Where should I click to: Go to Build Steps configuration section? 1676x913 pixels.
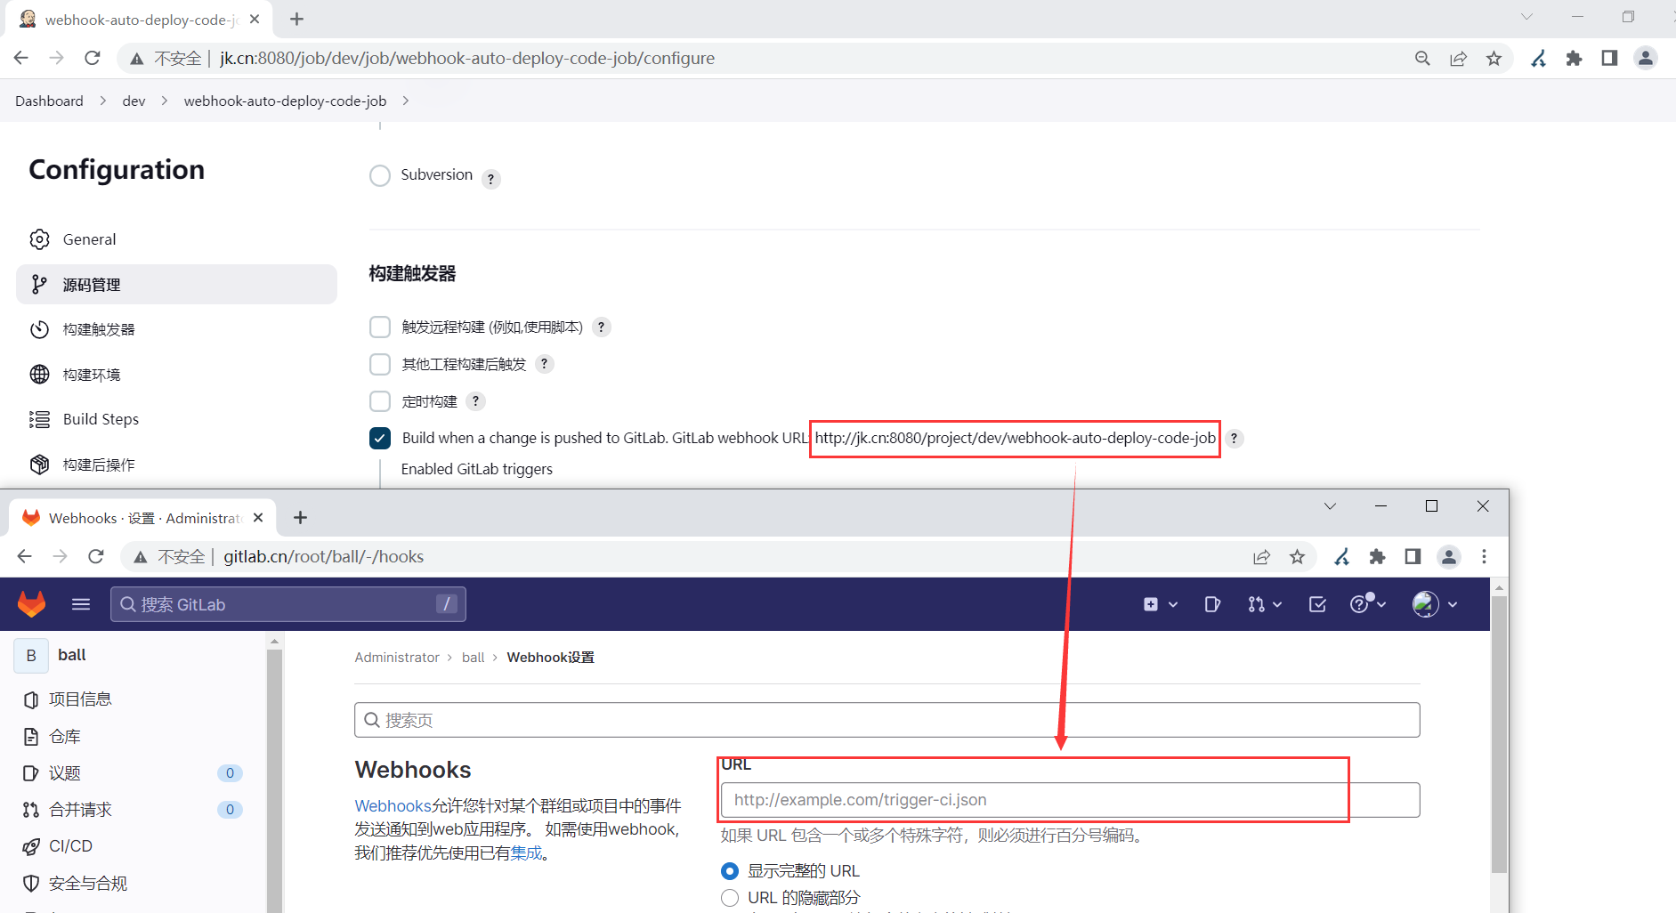click(176, 419)
